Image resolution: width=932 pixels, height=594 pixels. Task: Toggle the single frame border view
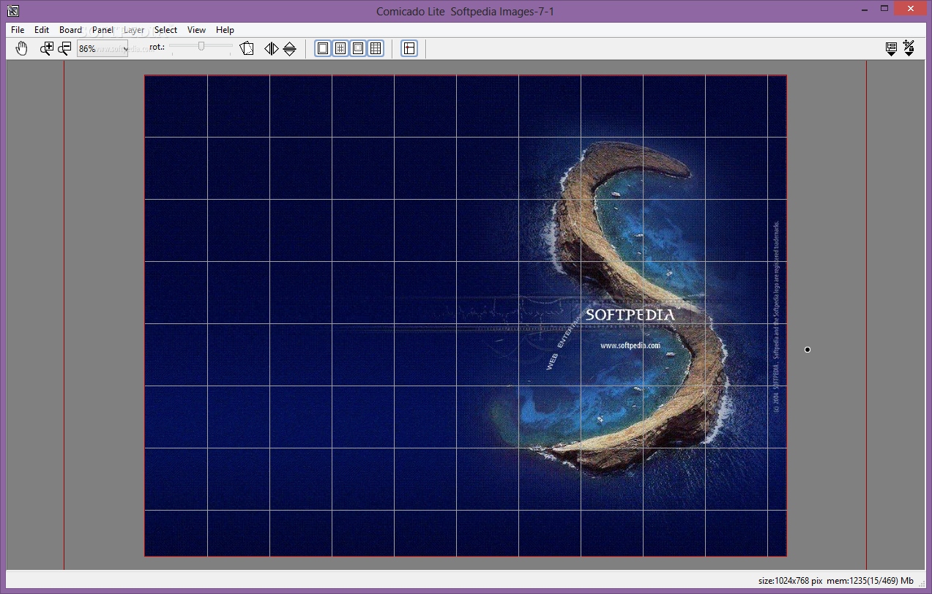click(x=323, y=49)
